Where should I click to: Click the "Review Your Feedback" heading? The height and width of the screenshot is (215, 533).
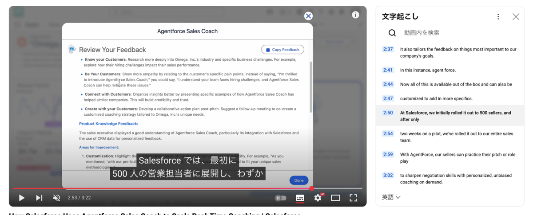pyautogui.click(x=112, y=50)
